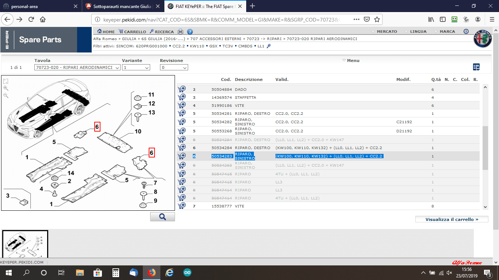
Task: Show hidden system tray icons
Action: click(423, 273)
